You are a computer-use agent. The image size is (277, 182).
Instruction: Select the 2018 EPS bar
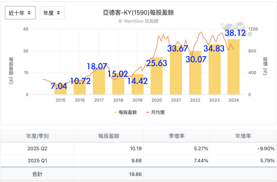pyautogui.click(x=118, y=83)
